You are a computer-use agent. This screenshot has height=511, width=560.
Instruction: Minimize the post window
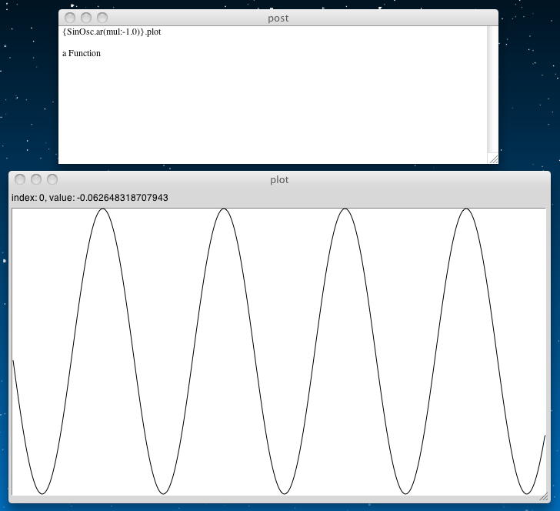click(x=86, y=18)
